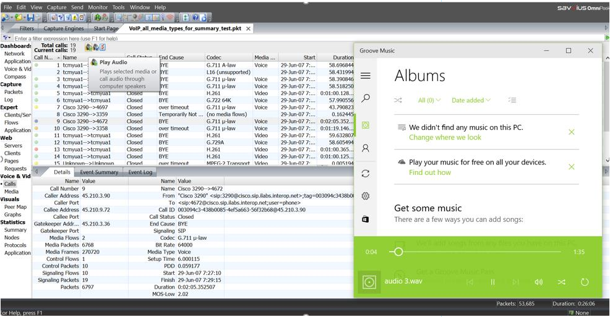The height and width of the screenshot is (317, 610).
Task: Switch to the Capture Engines tab
Action: (x=63, y=28)
